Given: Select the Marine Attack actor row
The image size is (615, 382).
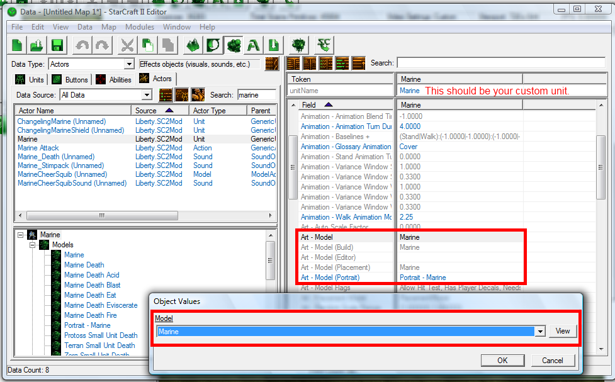Looking at the screenshot, I should click(145, 148).
